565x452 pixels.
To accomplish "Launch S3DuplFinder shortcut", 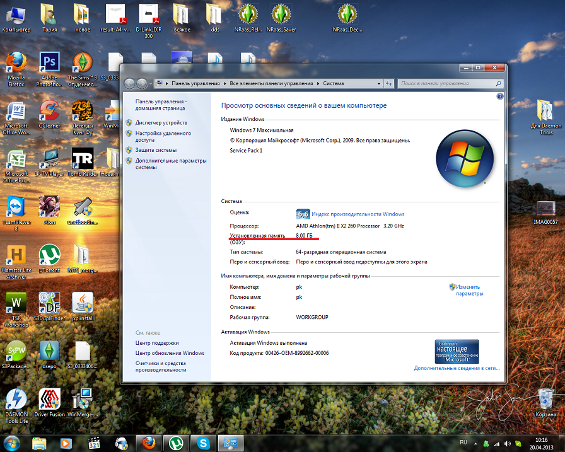I will pyautogui.click(x=49, y=307).
